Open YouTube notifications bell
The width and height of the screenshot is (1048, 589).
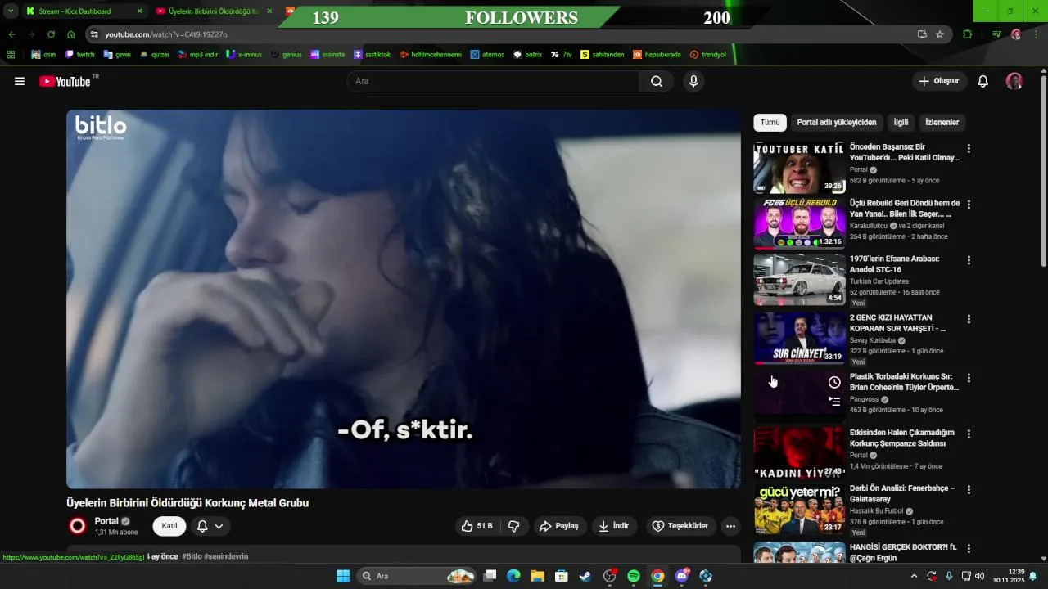point(983,81)
